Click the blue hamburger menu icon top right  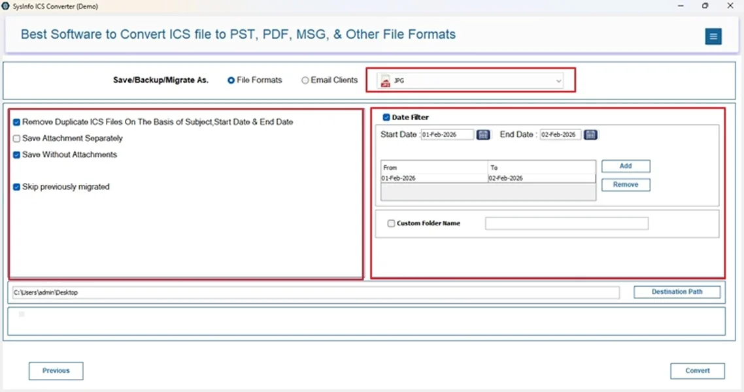pos(713,37)
